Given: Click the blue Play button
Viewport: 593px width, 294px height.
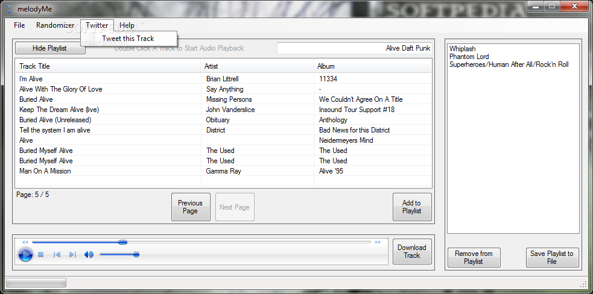Looking at the screenshot, I should pos(25,255).
